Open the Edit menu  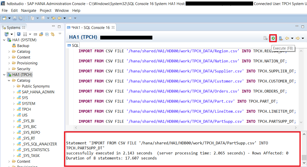point(14,11)
